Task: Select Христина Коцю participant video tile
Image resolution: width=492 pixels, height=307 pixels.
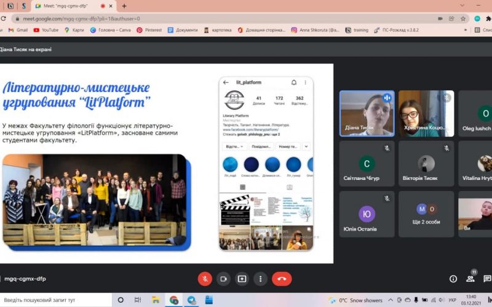Action: 426,114
